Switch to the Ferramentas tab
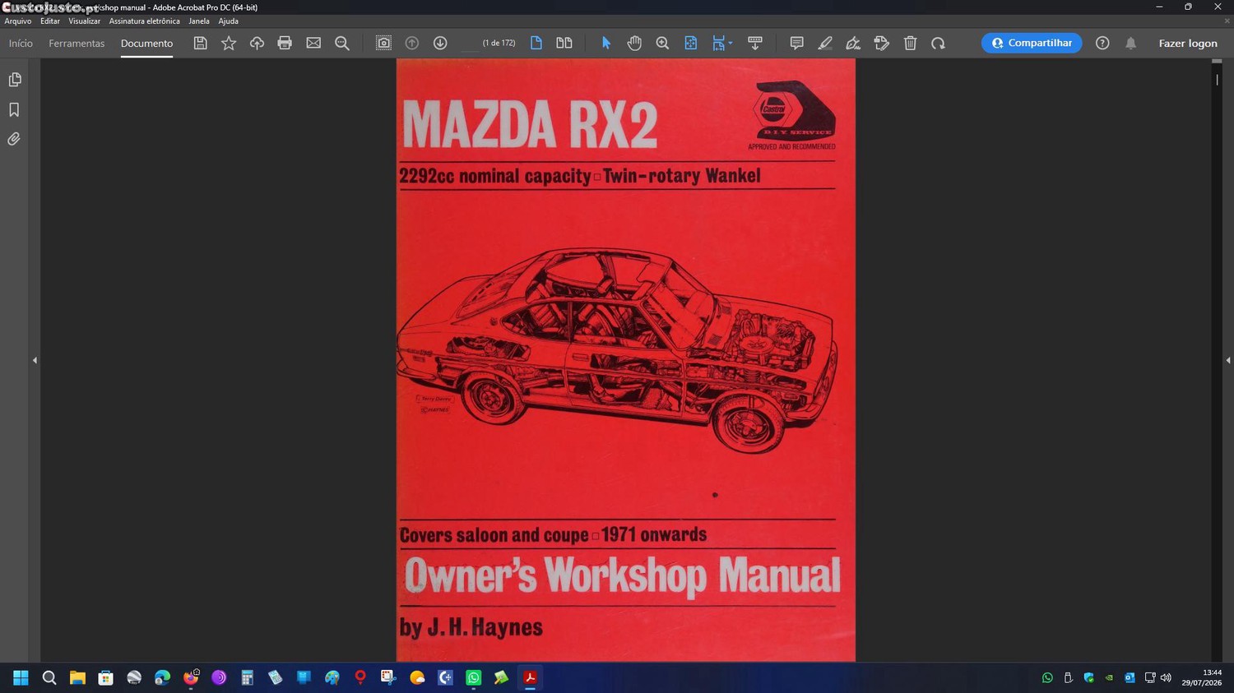Screen dimensions: 1234x693 [x=77, y=43]
